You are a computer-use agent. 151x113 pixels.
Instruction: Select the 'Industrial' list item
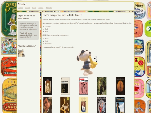[x=48, y=44]
